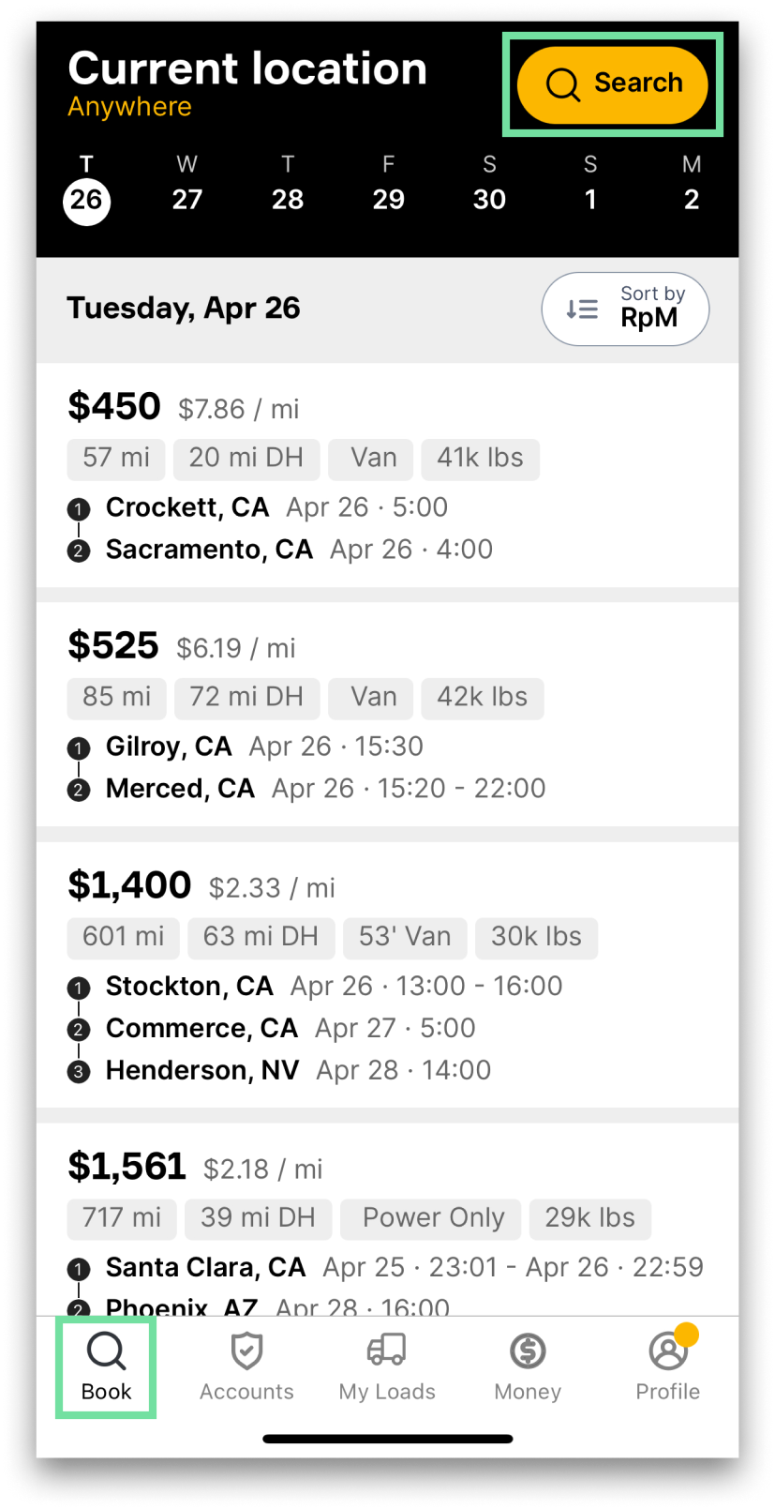The image size is (775, 1509).
Task: Open Sort by RpM selector
Action: tap(625, 309)
